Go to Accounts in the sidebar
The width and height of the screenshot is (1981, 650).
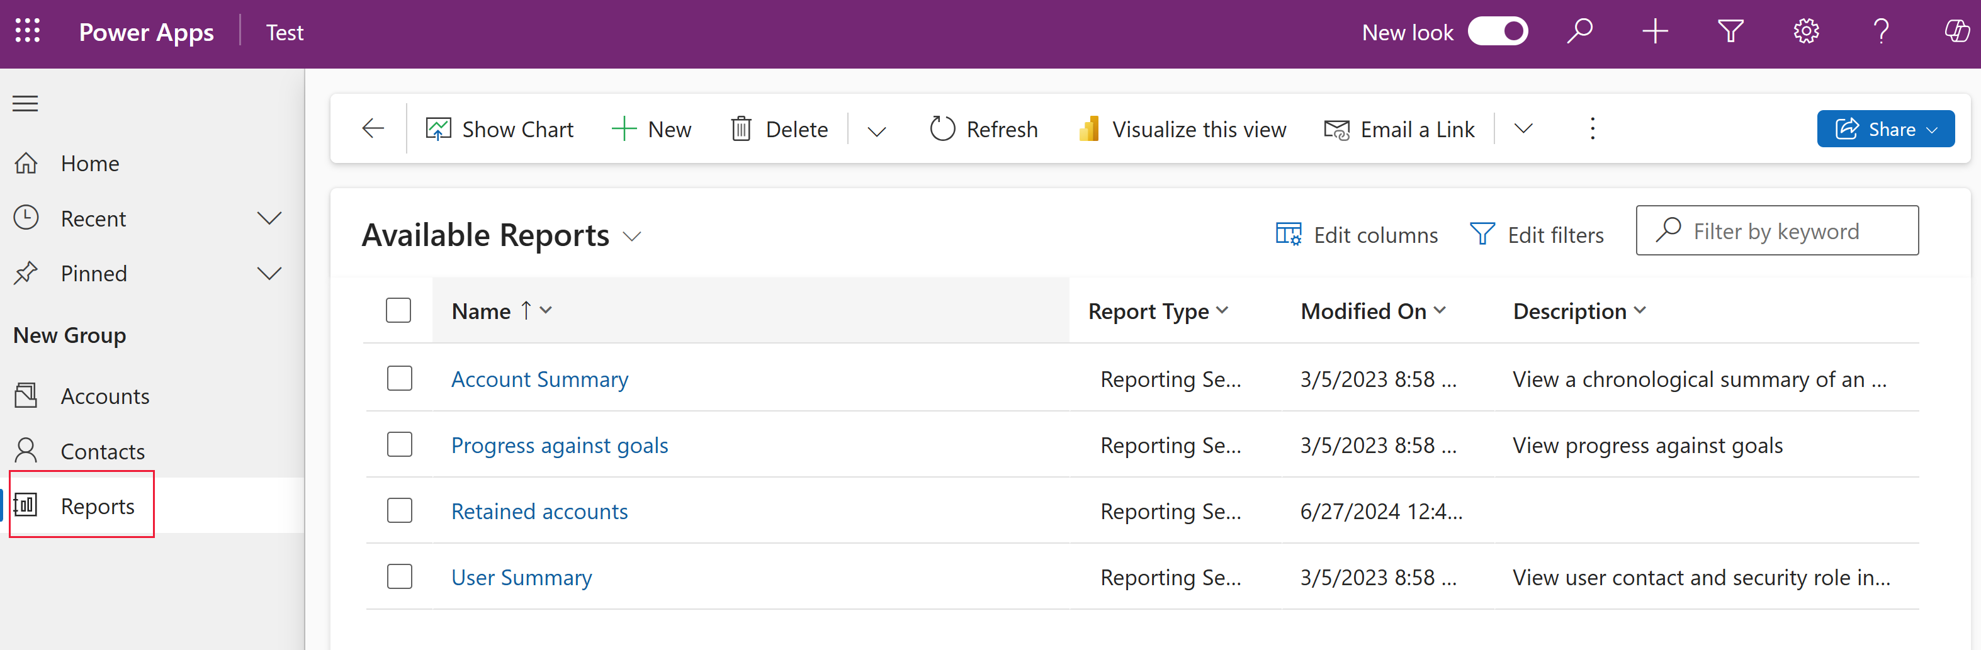pos(104,396)
